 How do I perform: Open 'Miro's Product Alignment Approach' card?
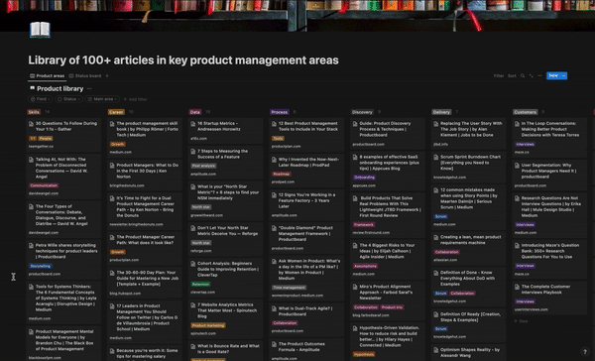coord(388,301)
